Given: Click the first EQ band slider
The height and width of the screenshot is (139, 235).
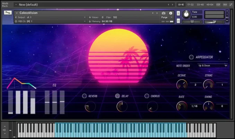Looking at the screenshot, I should (x=47, y=102).
